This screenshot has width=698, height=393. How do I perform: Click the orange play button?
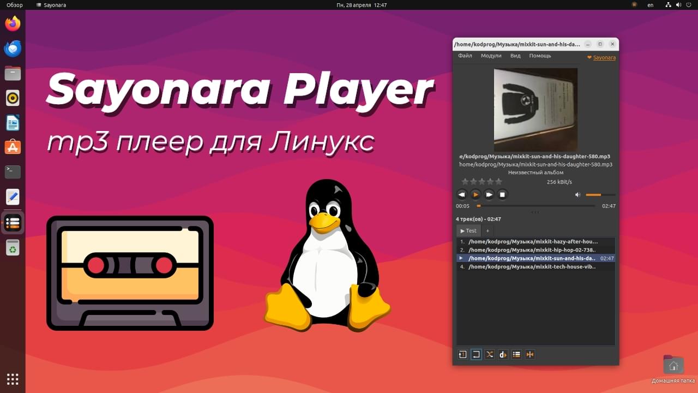pyautogui.click(x=476, y=194)
